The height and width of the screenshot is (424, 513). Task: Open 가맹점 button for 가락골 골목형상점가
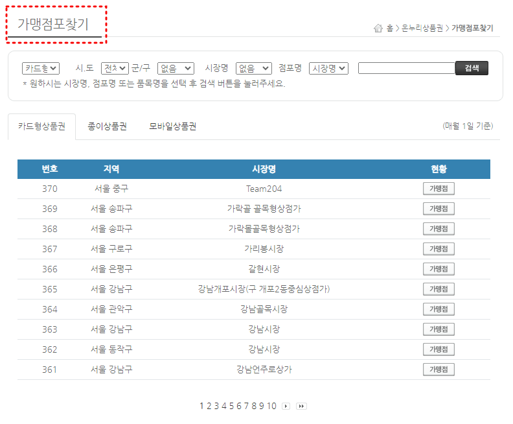tap(439, 209)
